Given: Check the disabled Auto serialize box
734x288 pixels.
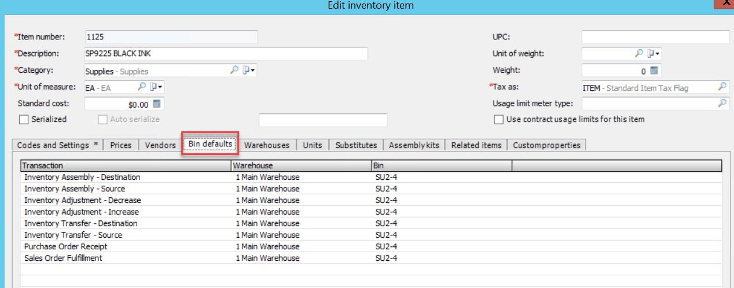Looking at the screenshot, I should 102,119.
